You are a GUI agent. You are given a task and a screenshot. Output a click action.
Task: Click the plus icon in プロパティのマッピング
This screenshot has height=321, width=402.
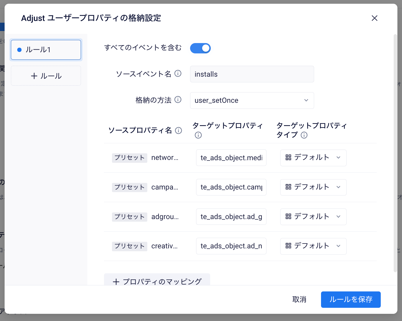116,282
